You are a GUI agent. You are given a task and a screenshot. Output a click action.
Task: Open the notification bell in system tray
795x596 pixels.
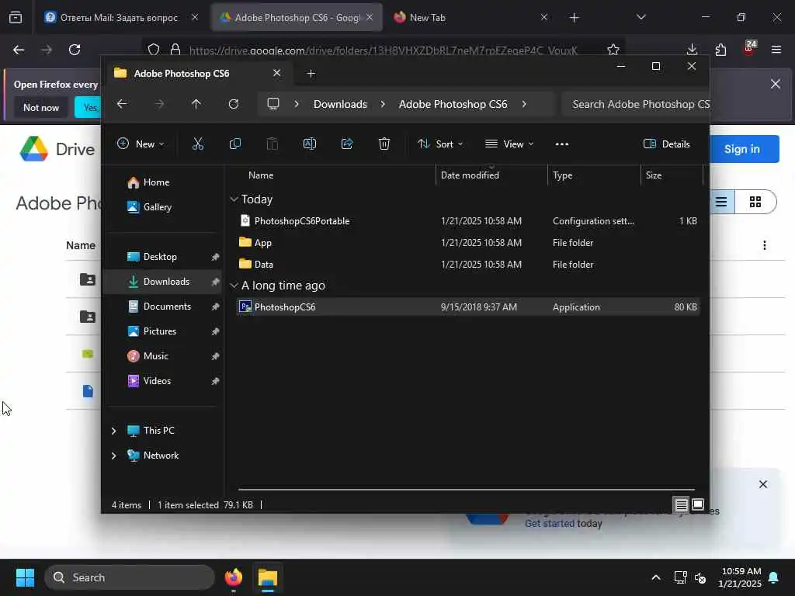[774, 577]
